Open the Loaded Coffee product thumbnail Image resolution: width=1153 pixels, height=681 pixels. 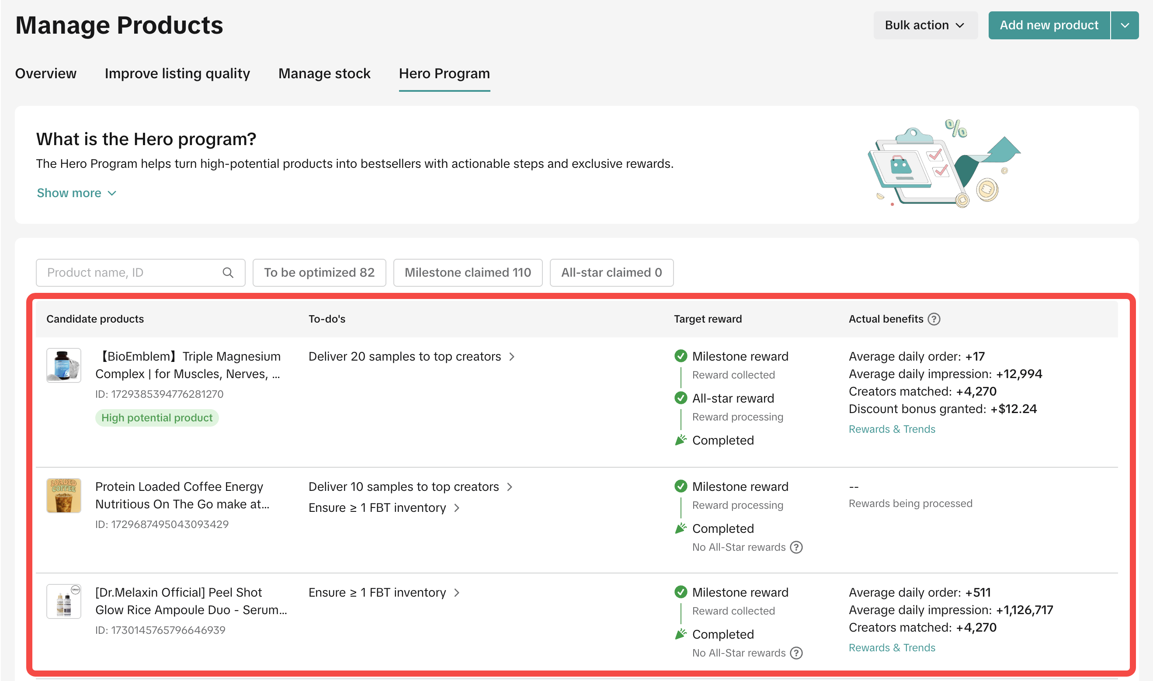(x=64, y=495)
